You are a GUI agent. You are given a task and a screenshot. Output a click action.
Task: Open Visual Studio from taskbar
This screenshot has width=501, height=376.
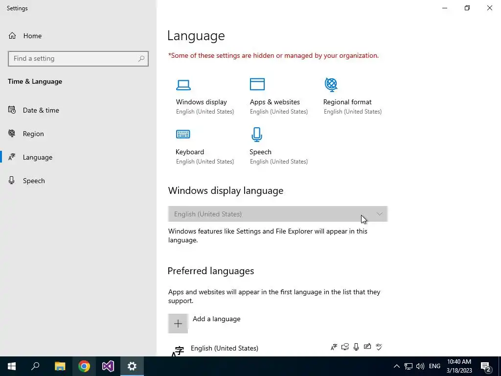point(108,366)
